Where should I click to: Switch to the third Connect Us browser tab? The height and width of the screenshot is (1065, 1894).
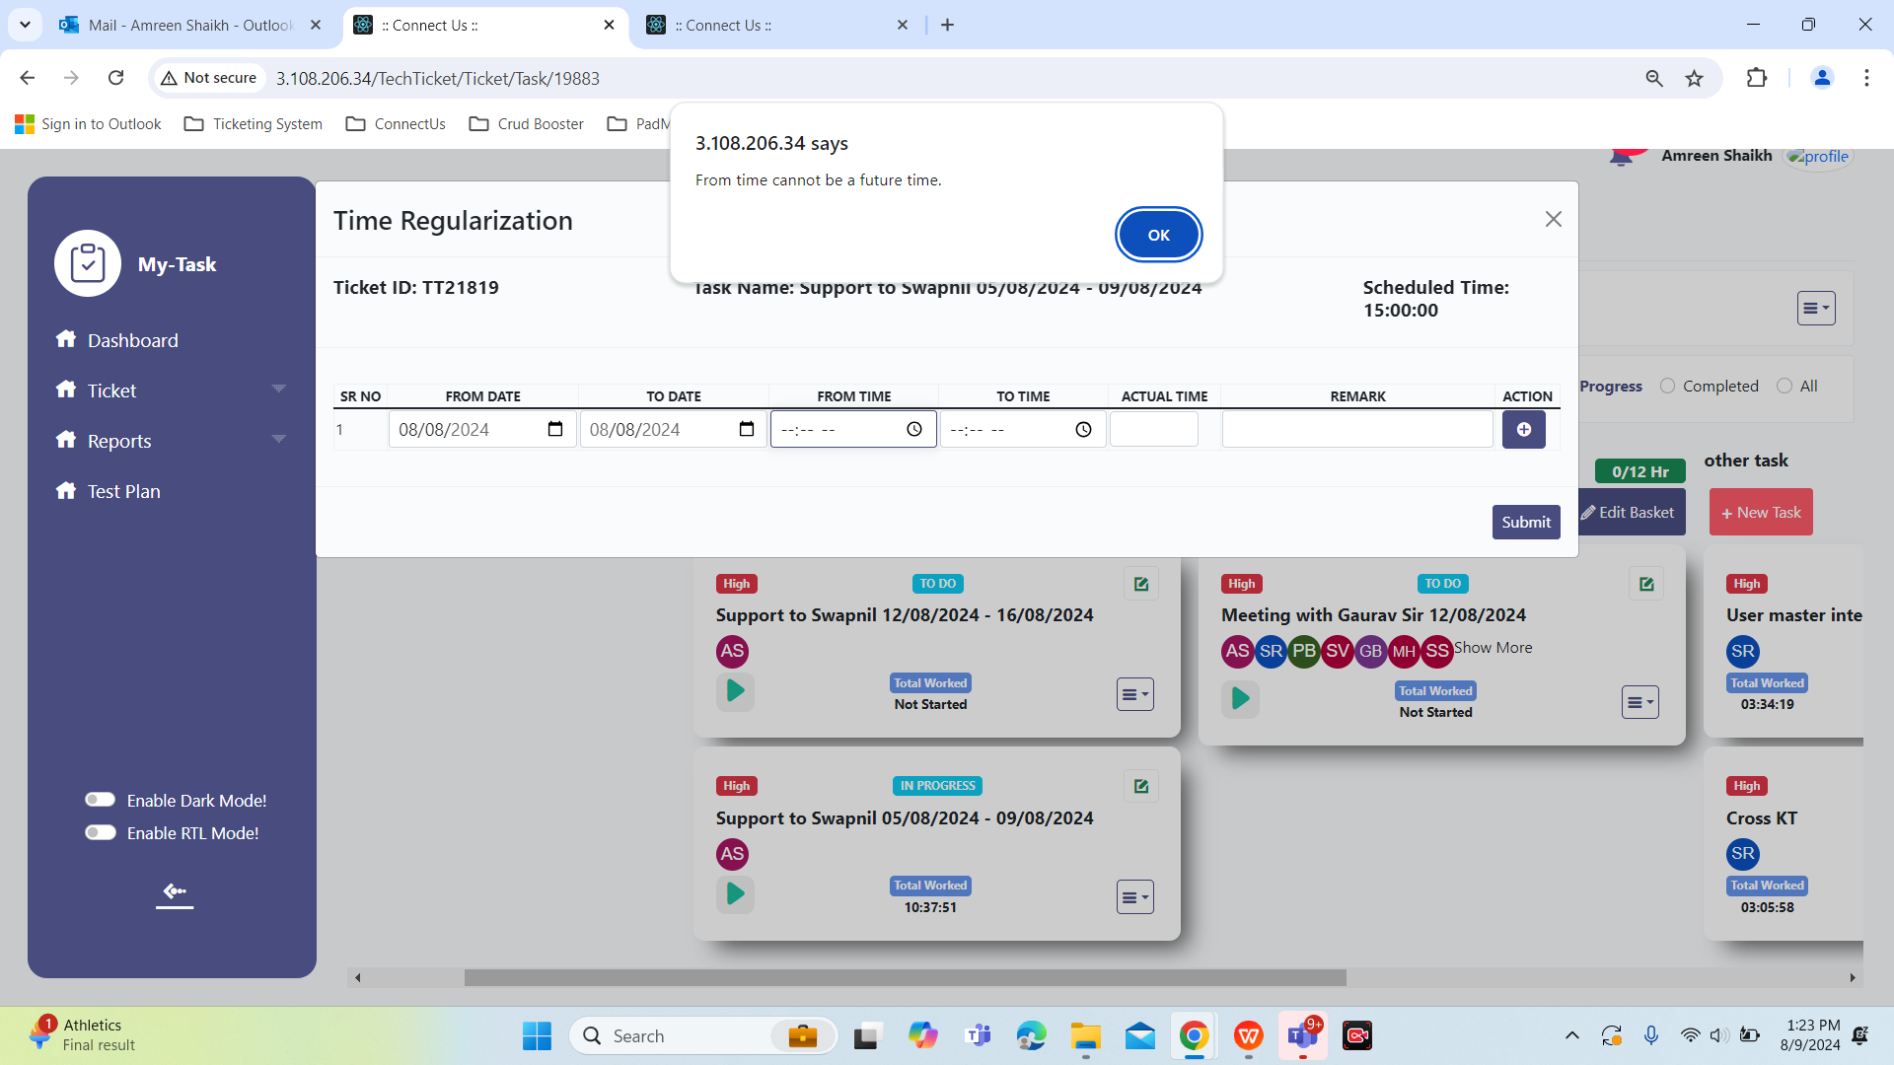[778, 25]
